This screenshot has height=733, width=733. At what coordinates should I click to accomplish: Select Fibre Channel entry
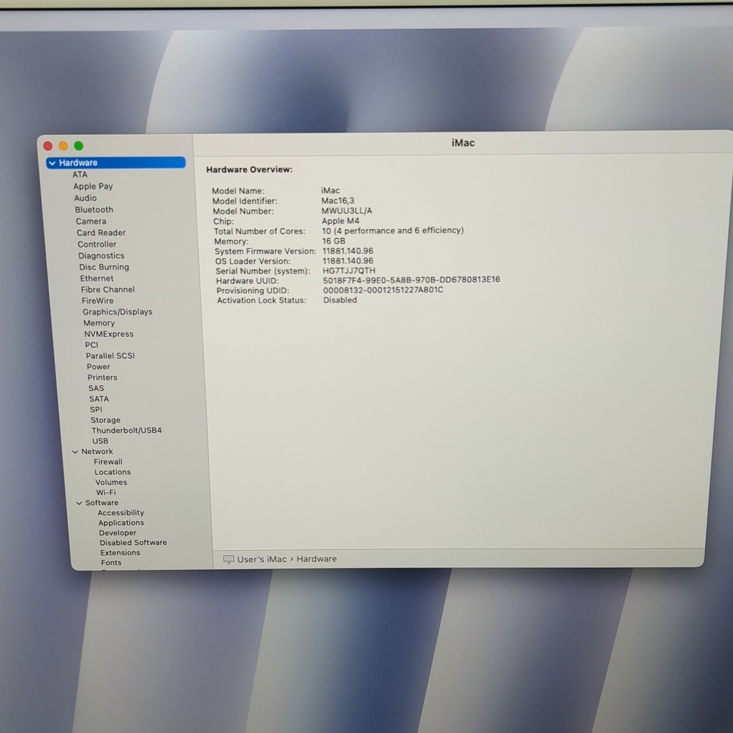(x=108, y=290)
